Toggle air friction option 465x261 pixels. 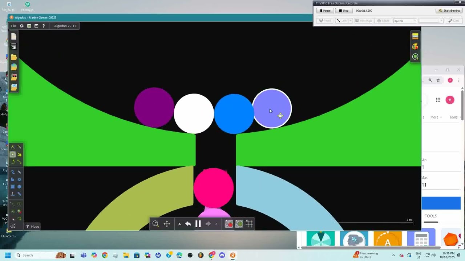pyautogui.click(x=239, y=224)
